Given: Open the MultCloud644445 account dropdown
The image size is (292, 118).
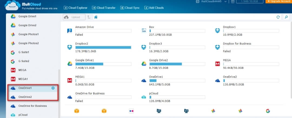Looking at the screenshot, I should click(211, 2).
